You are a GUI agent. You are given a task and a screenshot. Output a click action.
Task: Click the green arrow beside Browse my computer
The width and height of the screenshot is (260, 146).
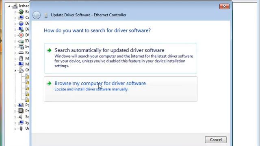click(49, 83)
